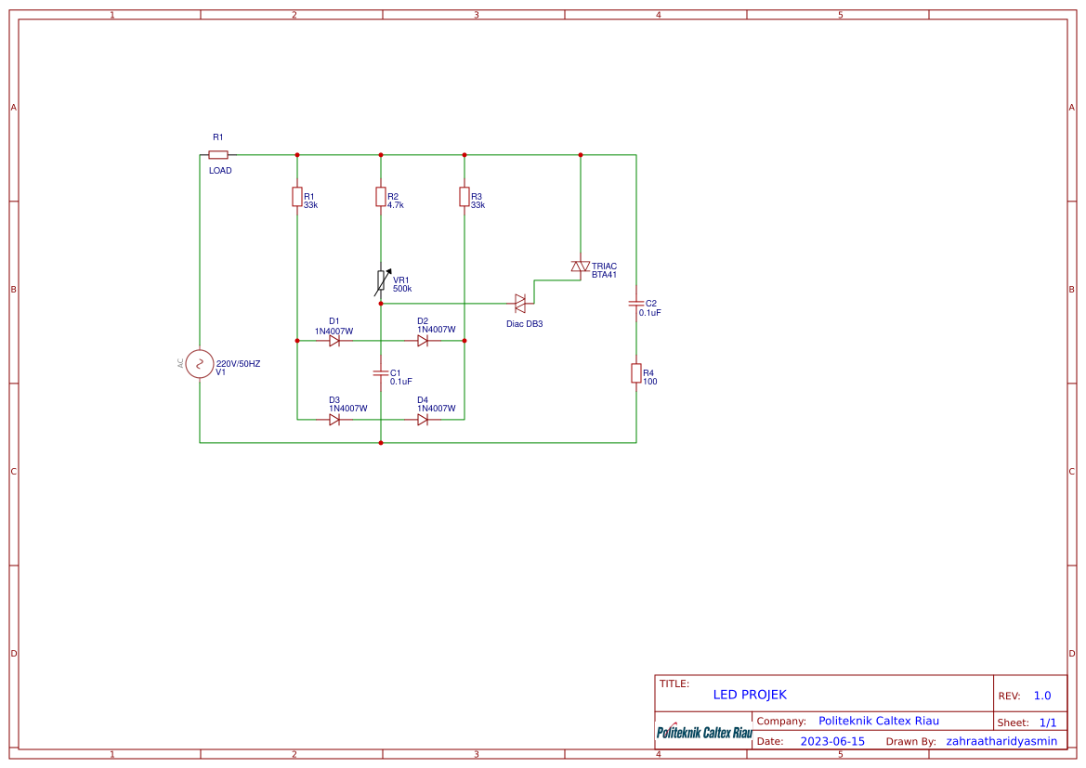
Task: Click diode D4 symbol in bridge
Action: pos(423,420)
